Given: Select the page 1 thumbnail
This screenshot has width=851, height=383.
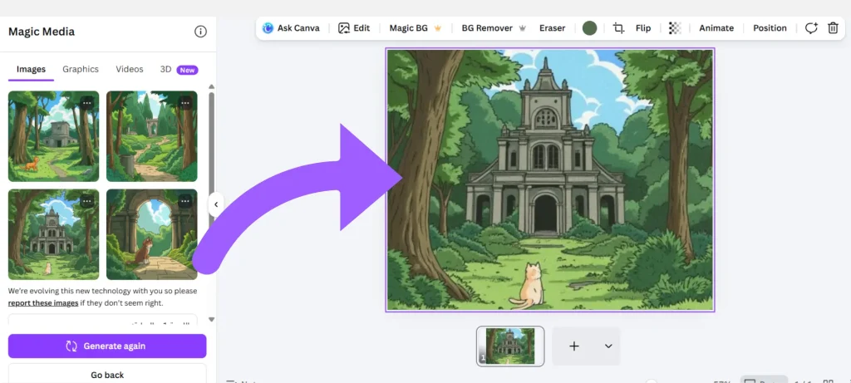Looking at the screenshot, I should pos(510,346).
